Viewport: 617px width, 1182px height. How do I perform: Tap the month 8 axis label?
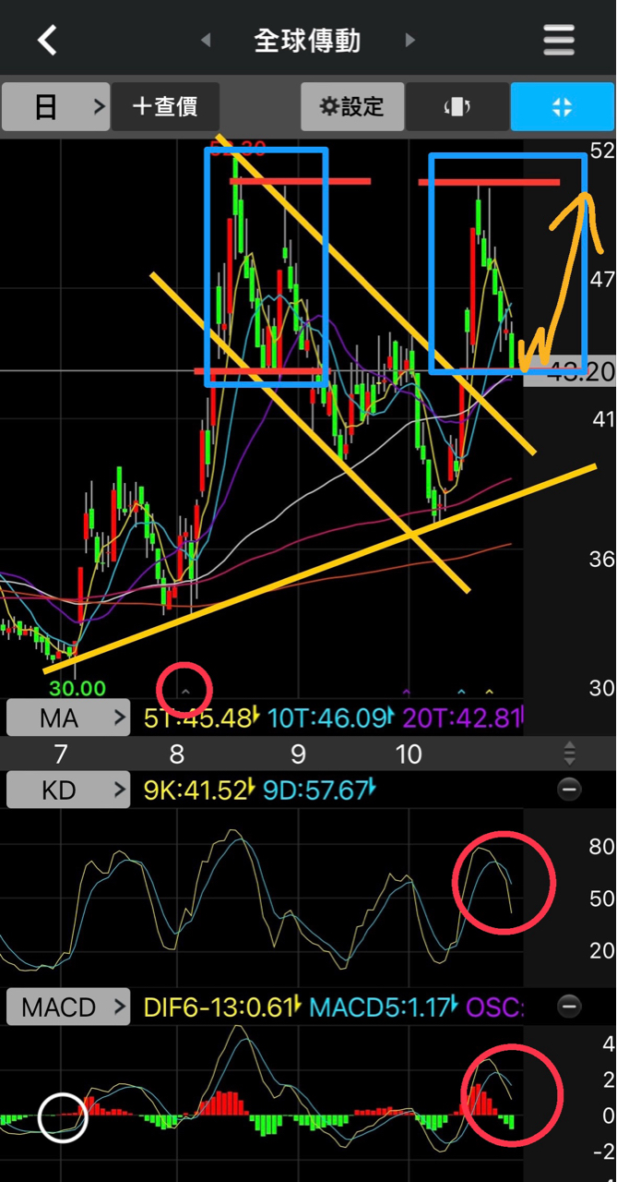tap(177, 754)
